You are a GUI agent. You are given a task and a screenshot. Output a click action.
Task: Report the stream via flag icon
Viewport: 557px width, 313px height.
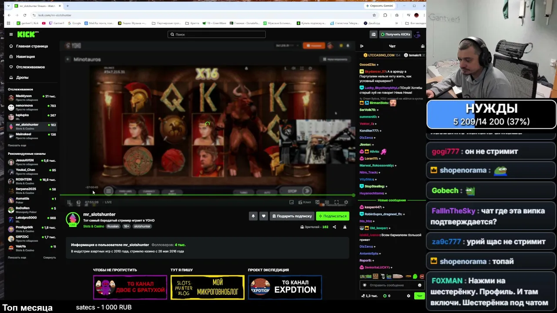(345, 227)
